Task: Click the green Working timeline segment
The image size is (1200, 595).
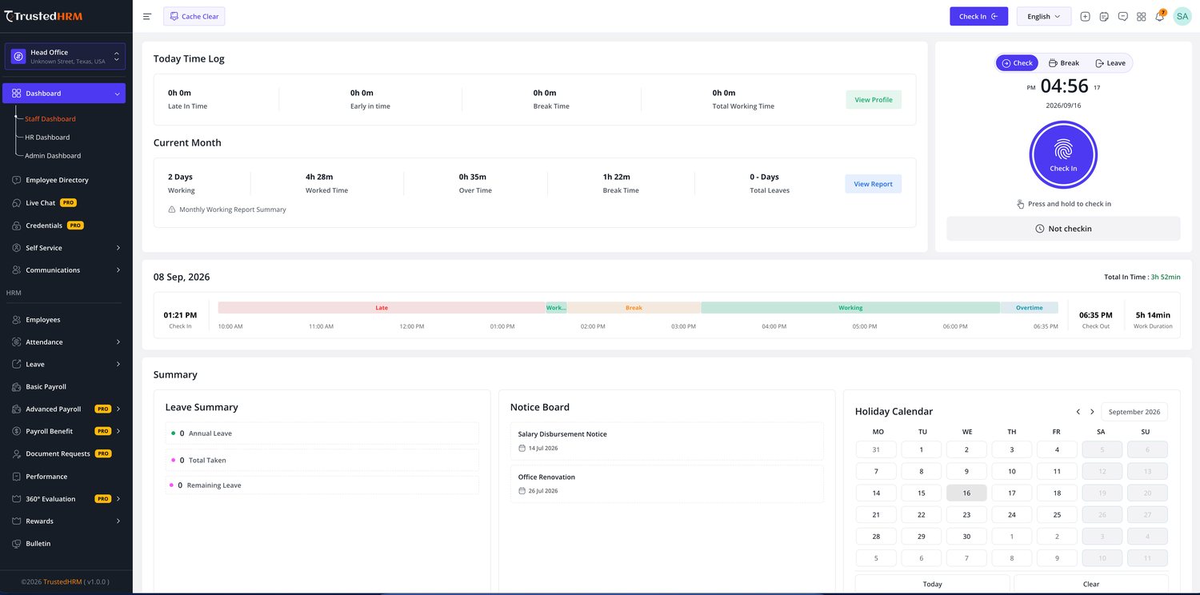Action: coord(850,308)
